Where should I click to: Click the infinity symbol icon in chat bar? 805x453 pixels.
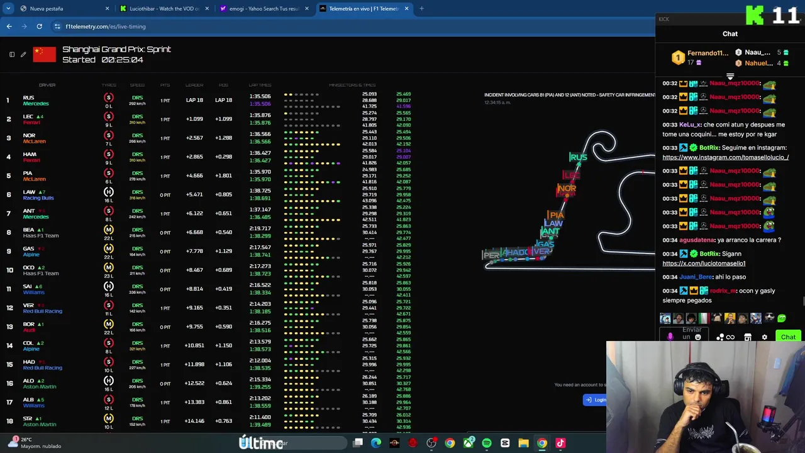tap(730, 337)
